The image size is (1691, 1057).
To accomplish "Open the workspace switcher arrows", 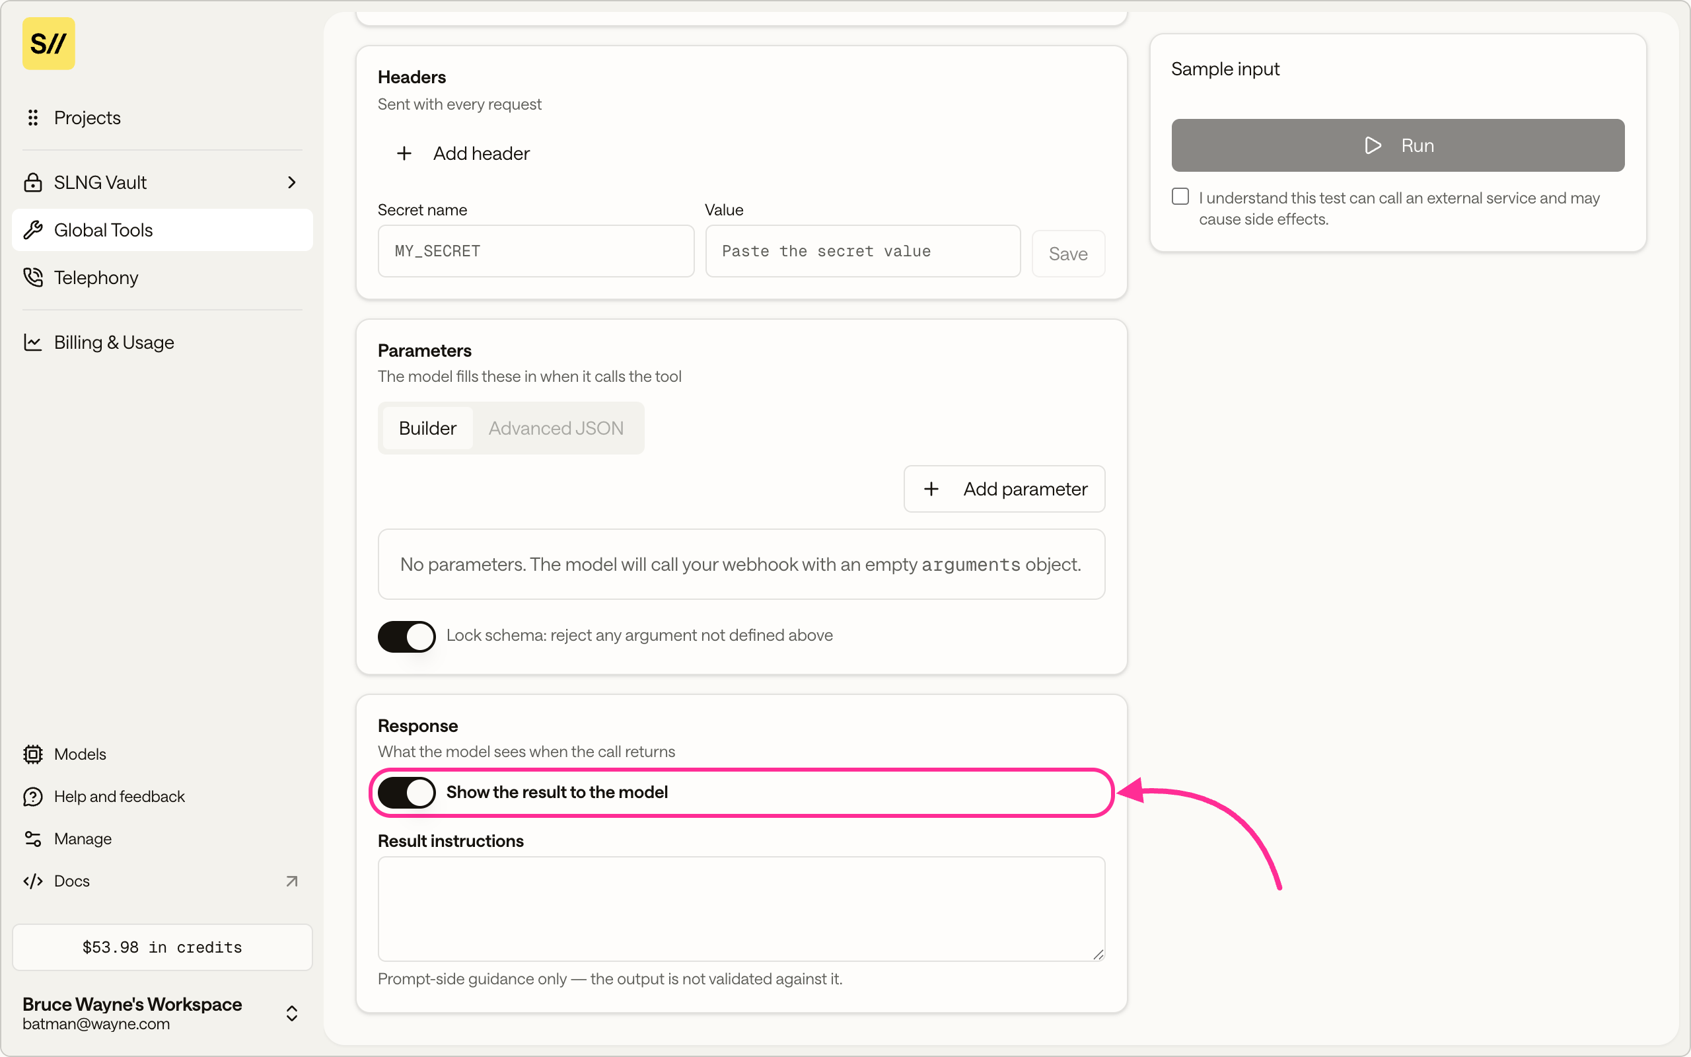I will coord(292,1013).
